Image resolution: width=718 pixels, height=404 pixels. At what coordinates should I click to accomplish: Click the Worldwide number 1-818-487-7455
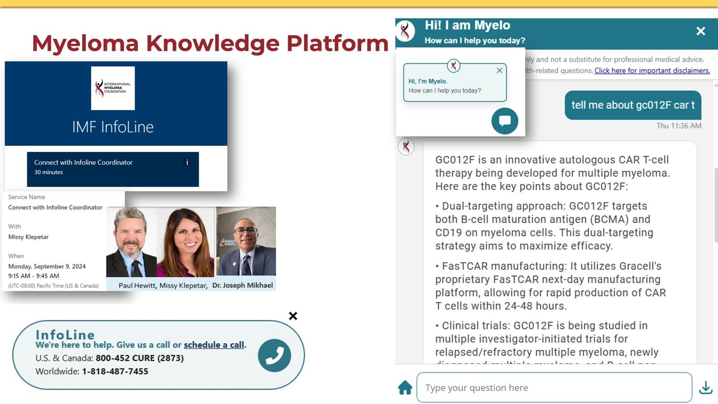coord(115,371)
